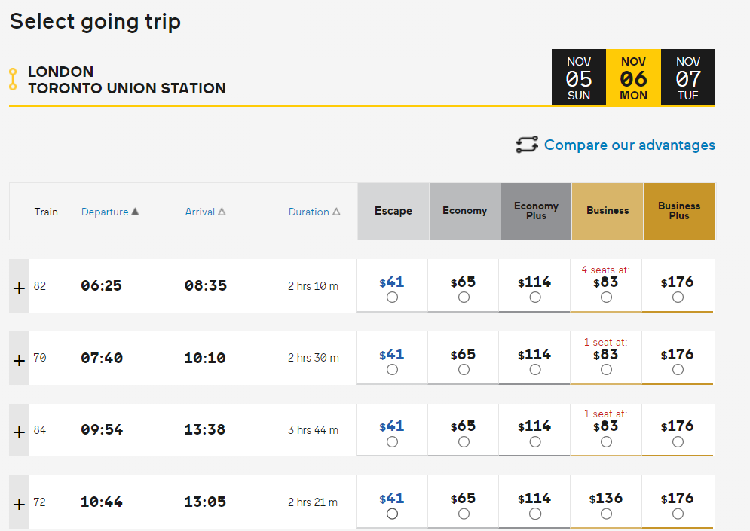Select $176 Business Plus fare on train 84
This screenshot has height=531, width=750.
[x=678, y=442]
